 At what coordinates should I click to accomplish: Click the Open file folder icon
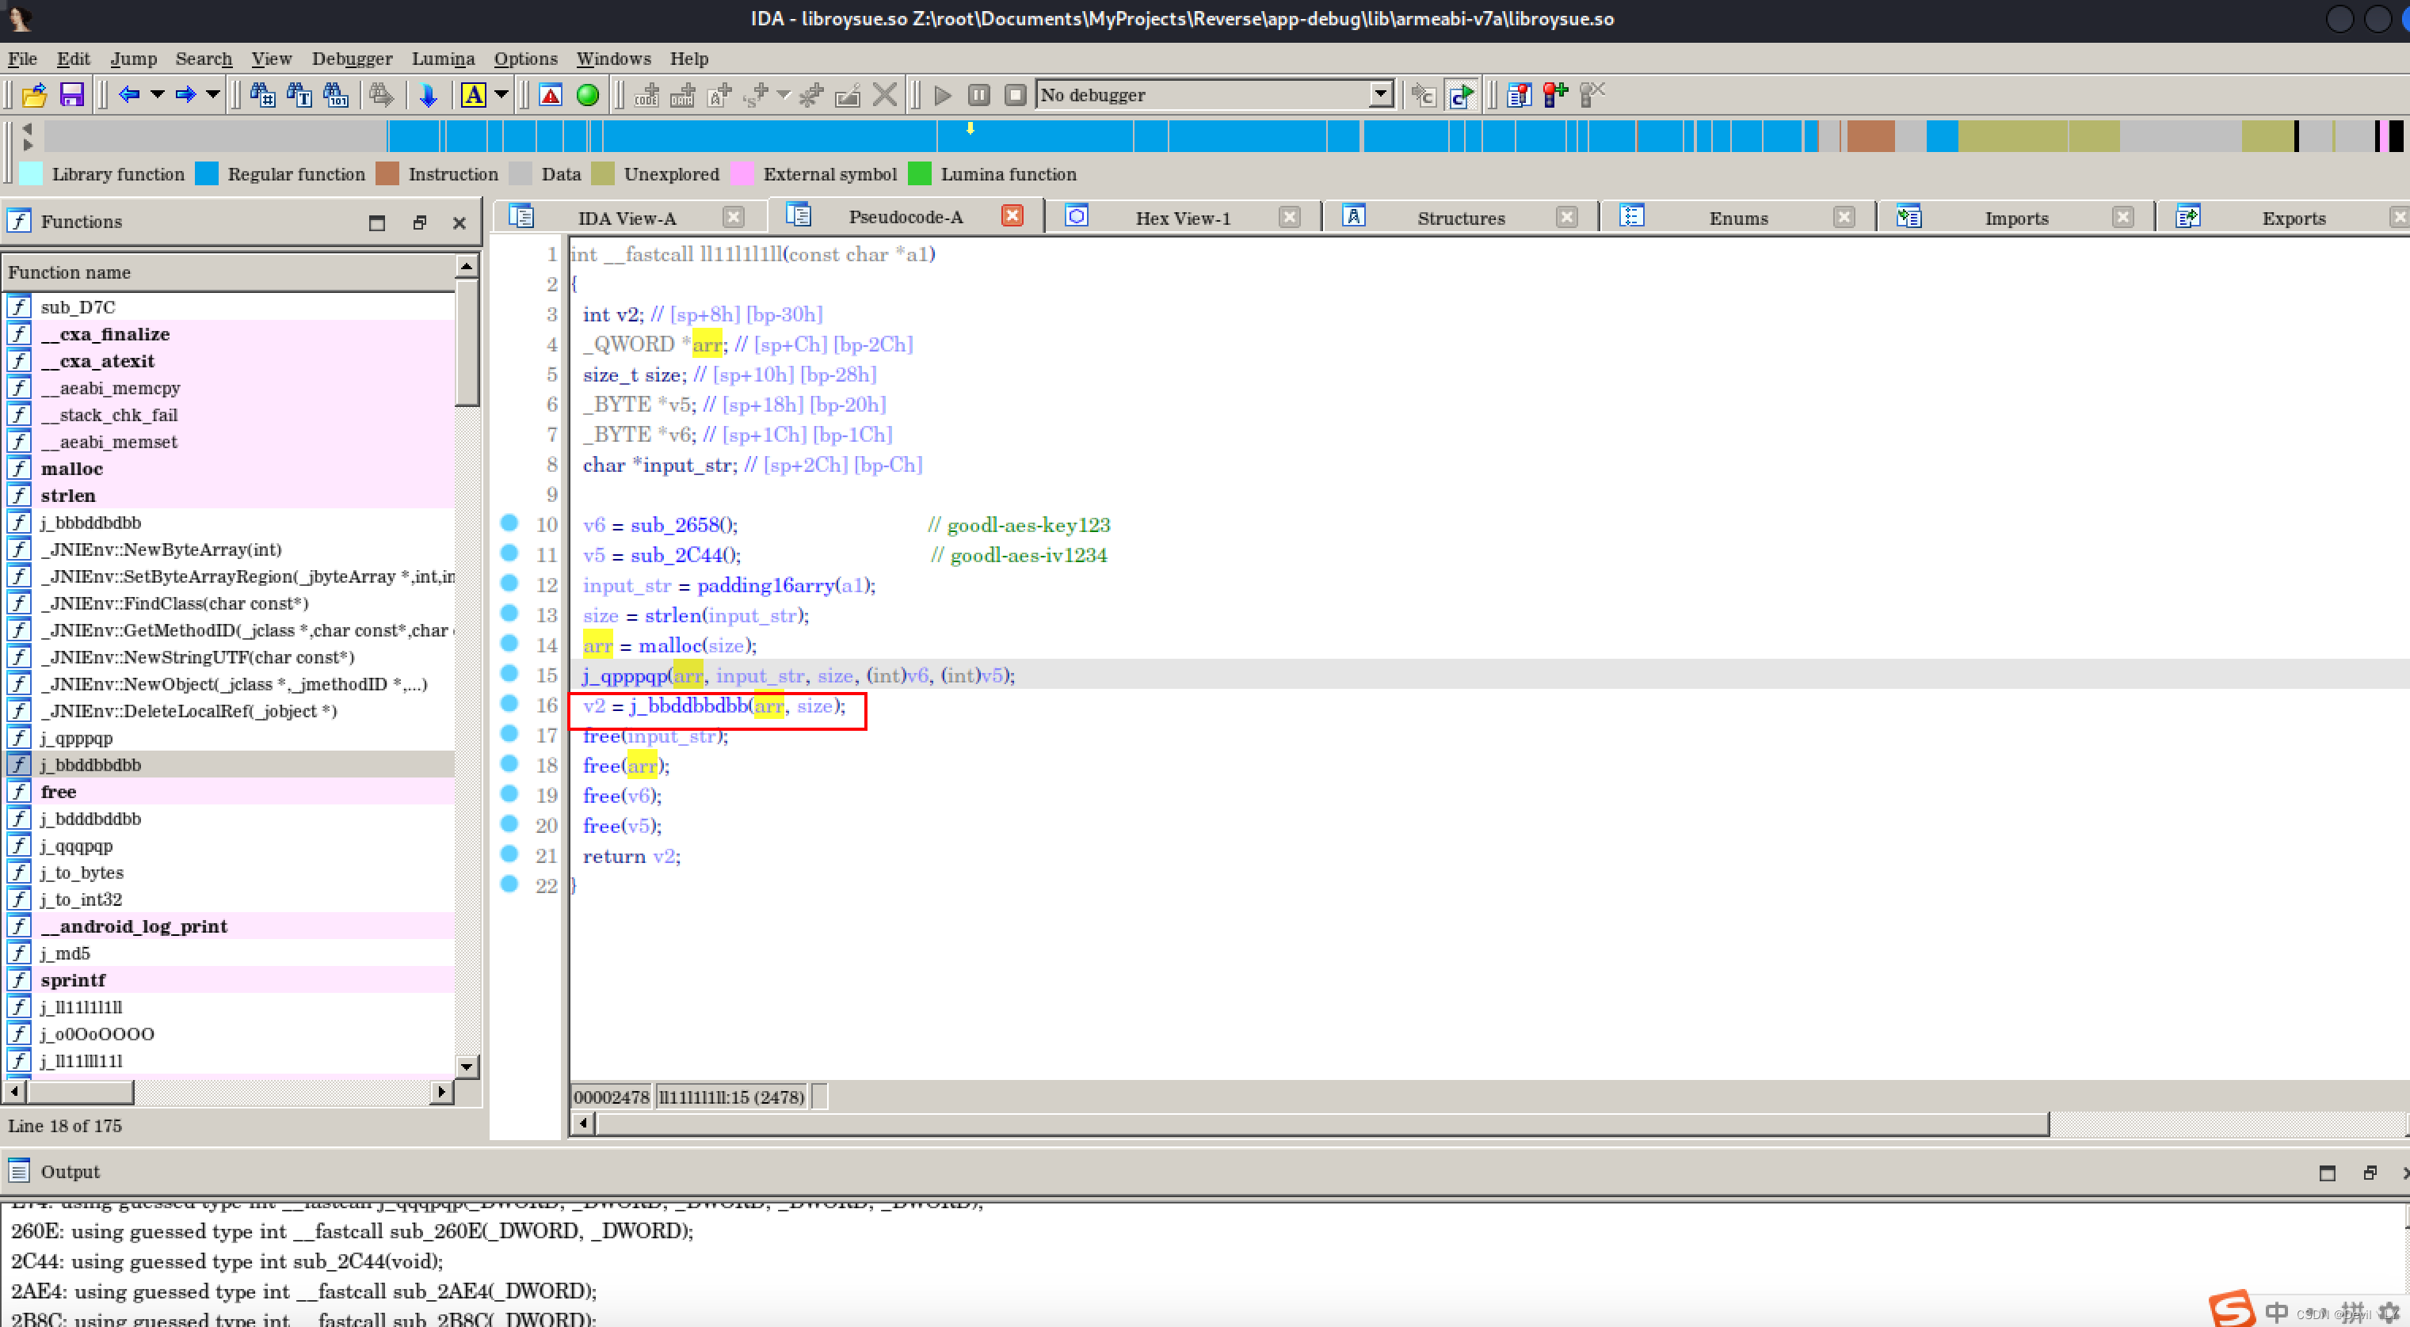click(35, 94)
